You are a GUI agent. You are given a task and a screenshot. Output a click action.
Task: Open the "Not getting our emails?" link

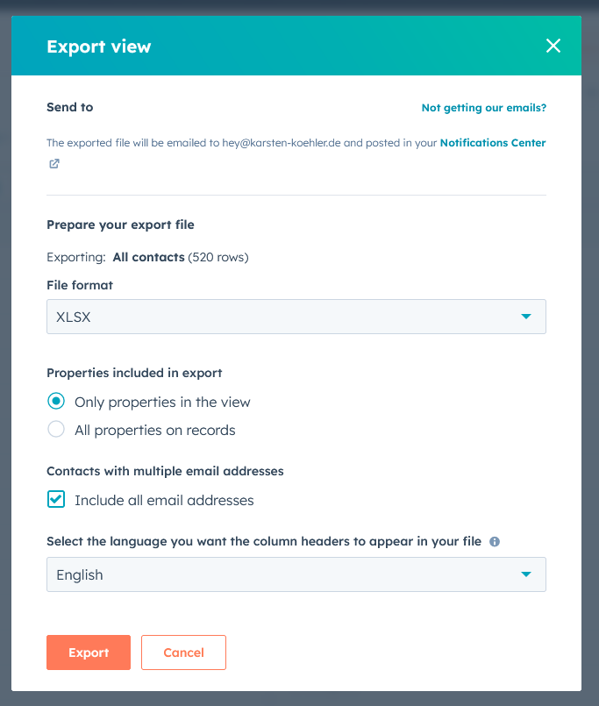click(483, 108)
